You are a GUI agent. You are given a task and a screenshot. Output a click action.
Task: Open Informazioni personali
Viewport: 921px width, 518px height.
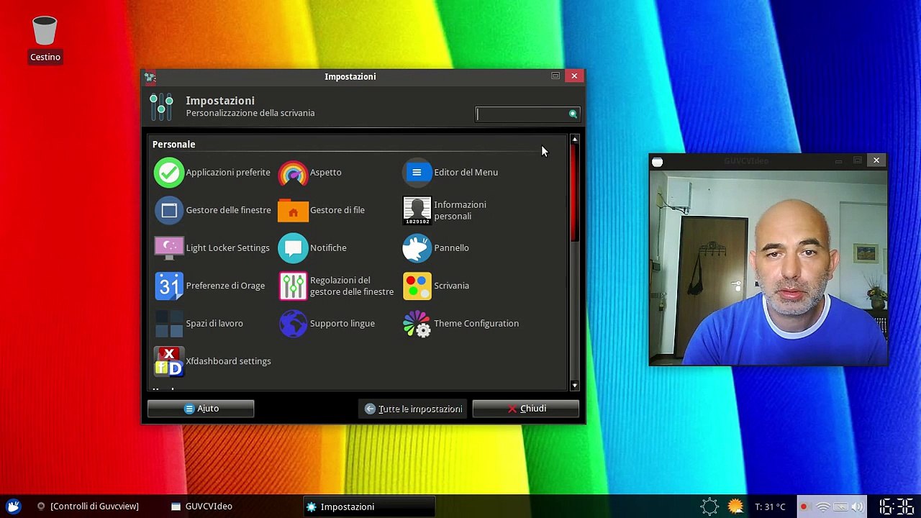click(x=445, y=210)
